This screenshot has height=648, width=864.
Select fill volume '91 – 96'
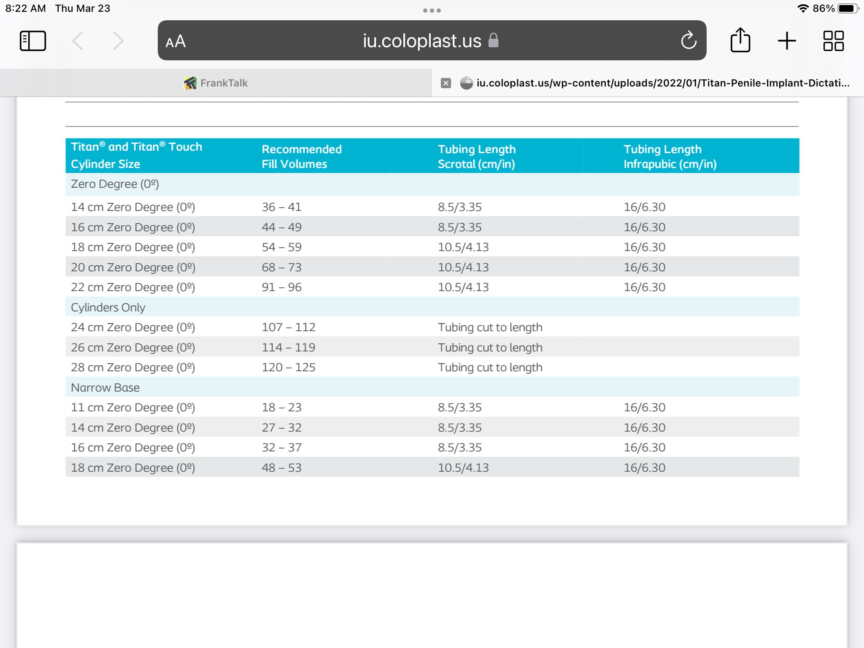(281, 287)
